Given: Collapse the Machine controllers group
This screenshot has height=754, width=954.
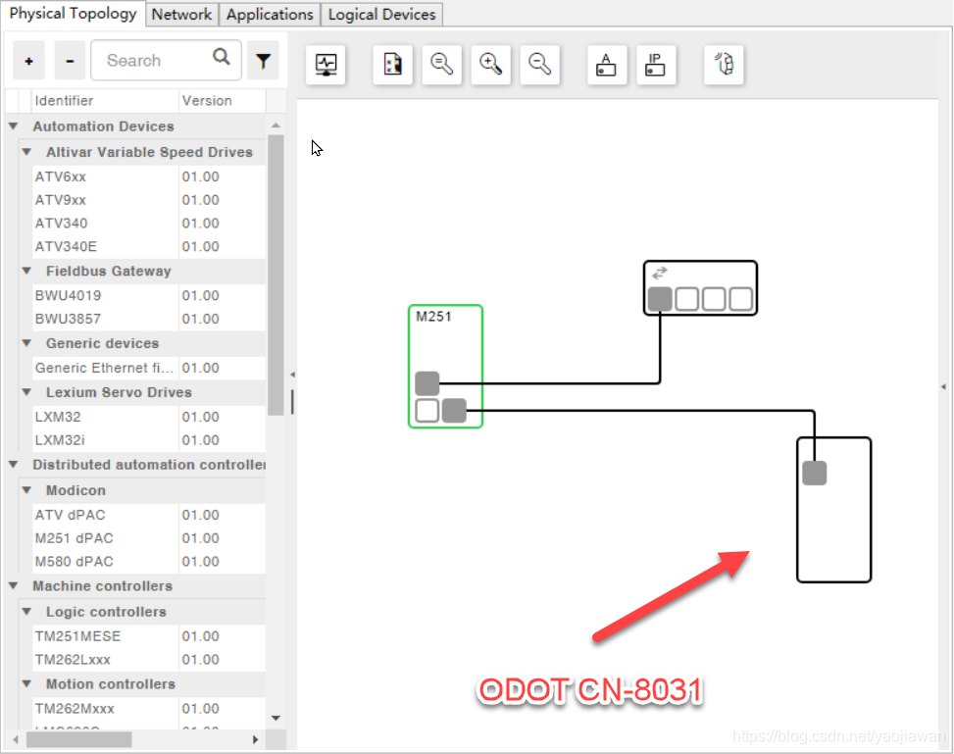Looking at the screenshot, I should pyautogui.click(x=14, y=586).
